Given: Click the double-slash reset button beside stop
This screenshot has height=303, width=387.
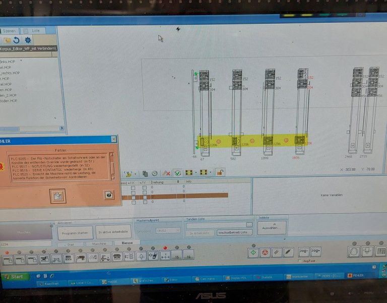Looking at the screenshot, I should pyautogui.click(x=277, y=252).
